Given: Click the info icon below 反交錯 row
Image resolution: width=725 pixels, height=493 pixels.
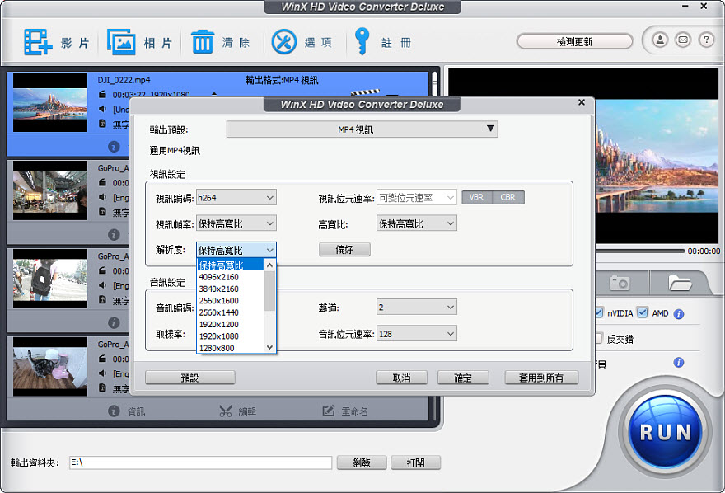Looking at the screenshot, I should coord(679,362).
